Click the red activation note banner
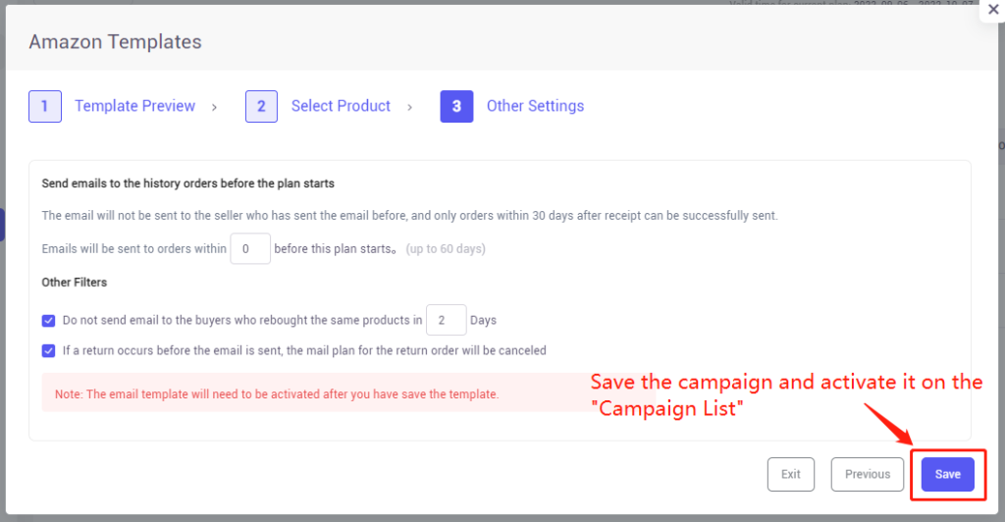 tap(314, 392)
